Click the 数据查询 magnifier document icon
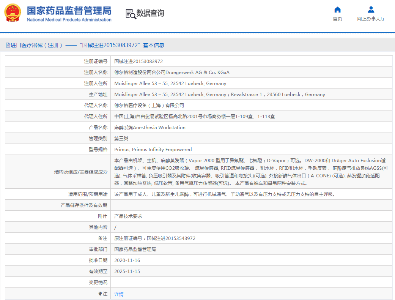395x300 pixels. pyautogui.click(x=131, y=14)
